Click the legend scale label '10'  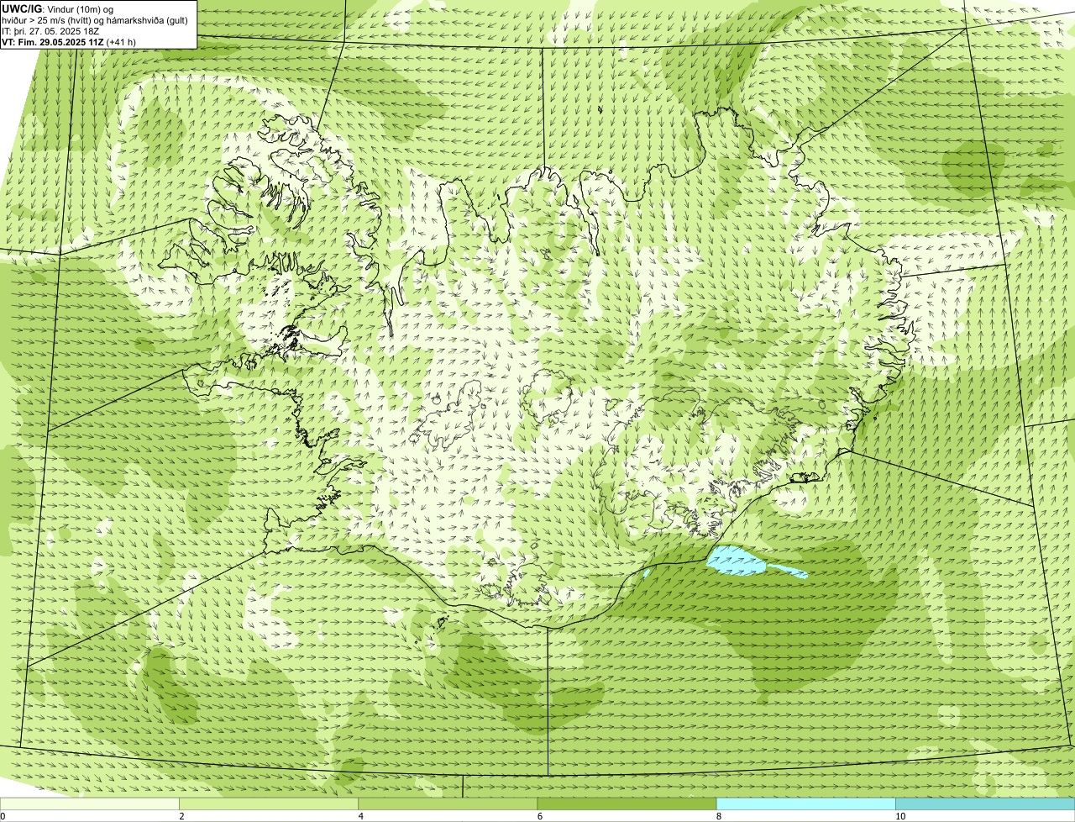pos(900,816)
